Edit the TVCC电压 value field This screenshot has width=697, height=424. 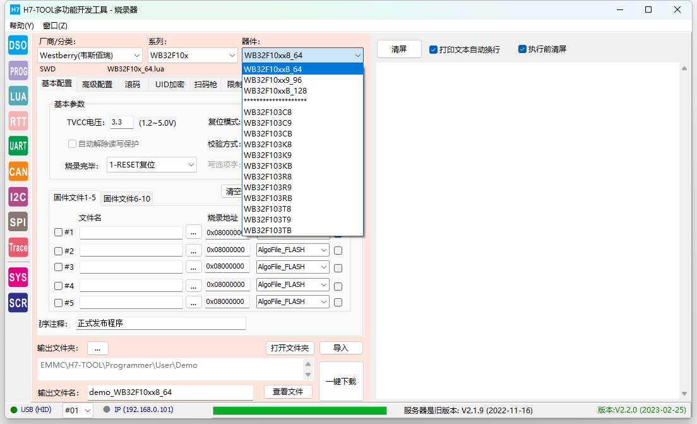click(x=122, y=122)
